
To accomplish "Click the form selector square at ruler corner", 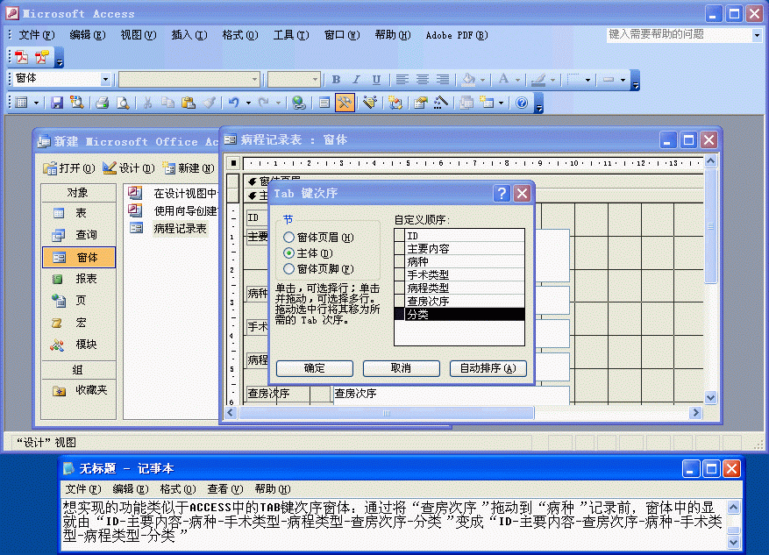I will click(233, 163).
